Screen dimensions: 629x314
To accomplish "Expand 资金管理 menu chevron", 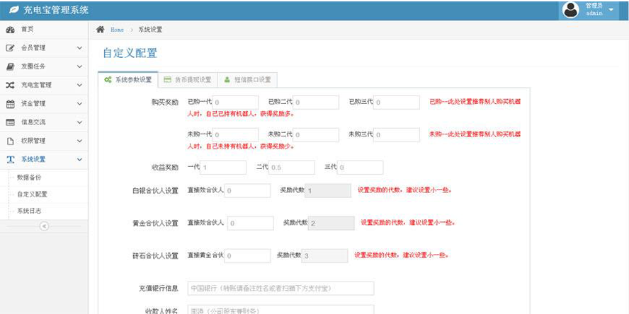I will click(79, 104).
